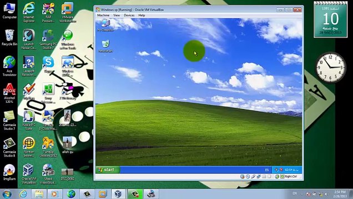This screenshot has height=199, width=353.
Task: Open Internet Explorer from the taskbar
Action: pyautogui.click(x=23, y=194)
